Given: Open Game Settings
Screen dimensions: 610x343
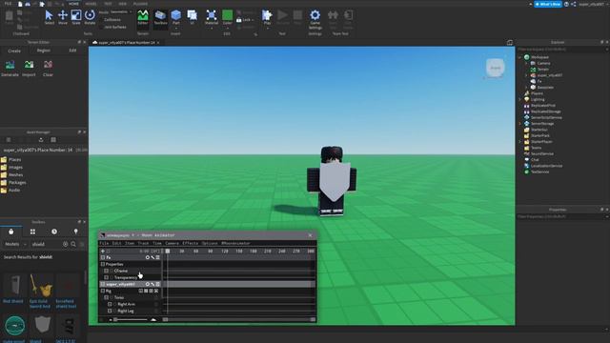Looking at the screenshot, I should tap(315, 19).
